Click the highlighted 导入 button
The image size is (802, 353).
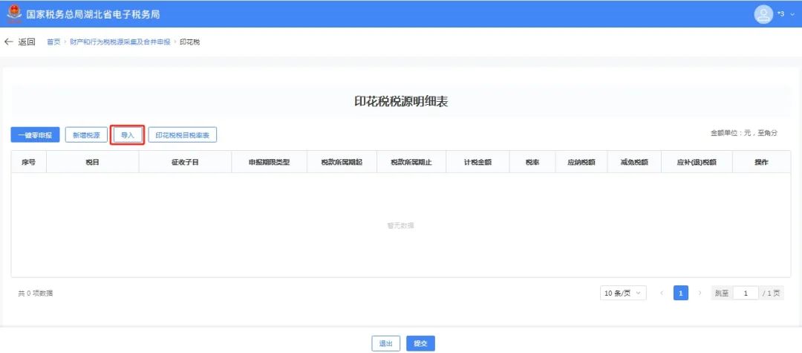pyautogui.click(x=127, y=135)
